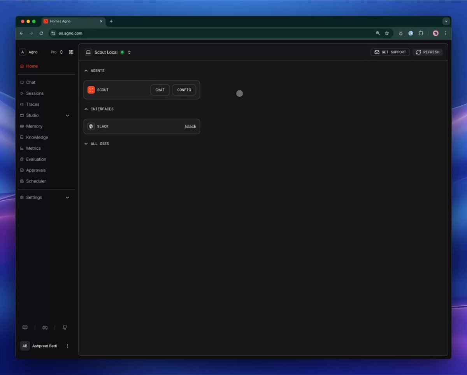467x375 pixels.
Task: Open the GitHub icon in sidebar footer
Action: coord(65,328)
